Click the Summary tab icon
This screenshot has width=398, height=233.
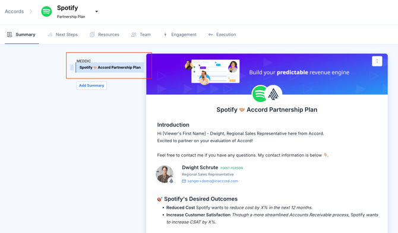(10, 34)
